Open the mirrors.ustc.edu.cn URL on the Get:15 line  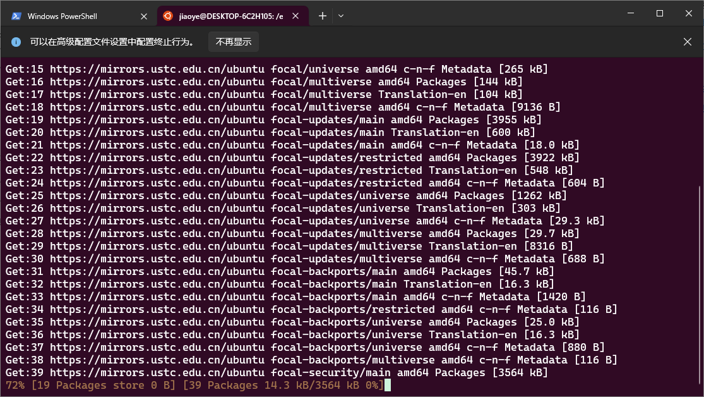coord(157,69)
